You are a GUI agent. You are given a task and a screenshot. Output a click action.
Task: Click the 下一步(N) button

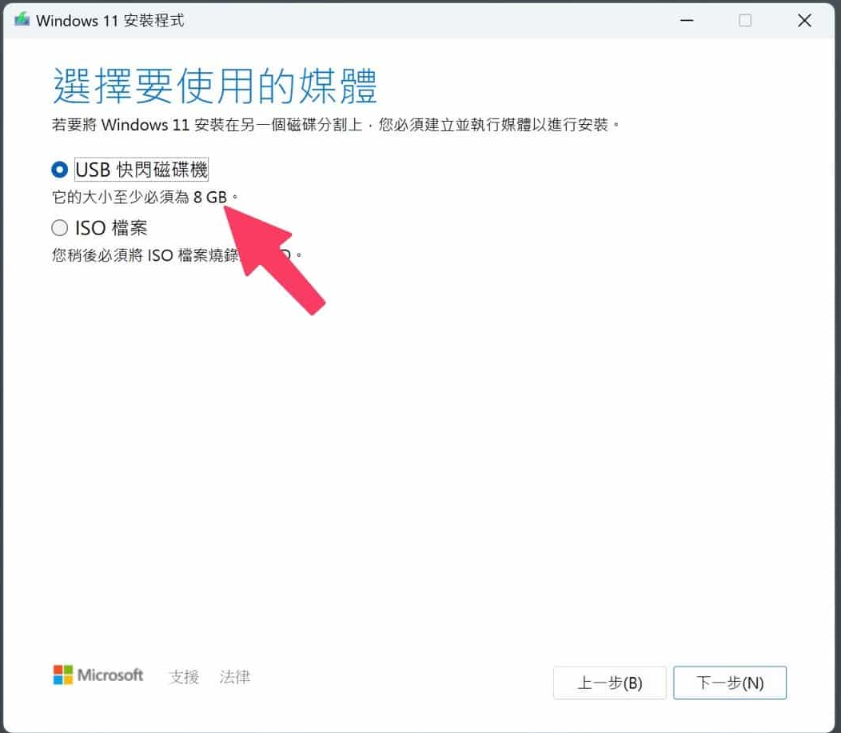coord(729,683)
